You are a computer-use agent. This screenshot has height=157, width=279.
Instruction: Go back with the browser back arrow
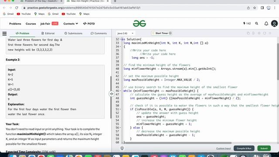pos(4,8)
